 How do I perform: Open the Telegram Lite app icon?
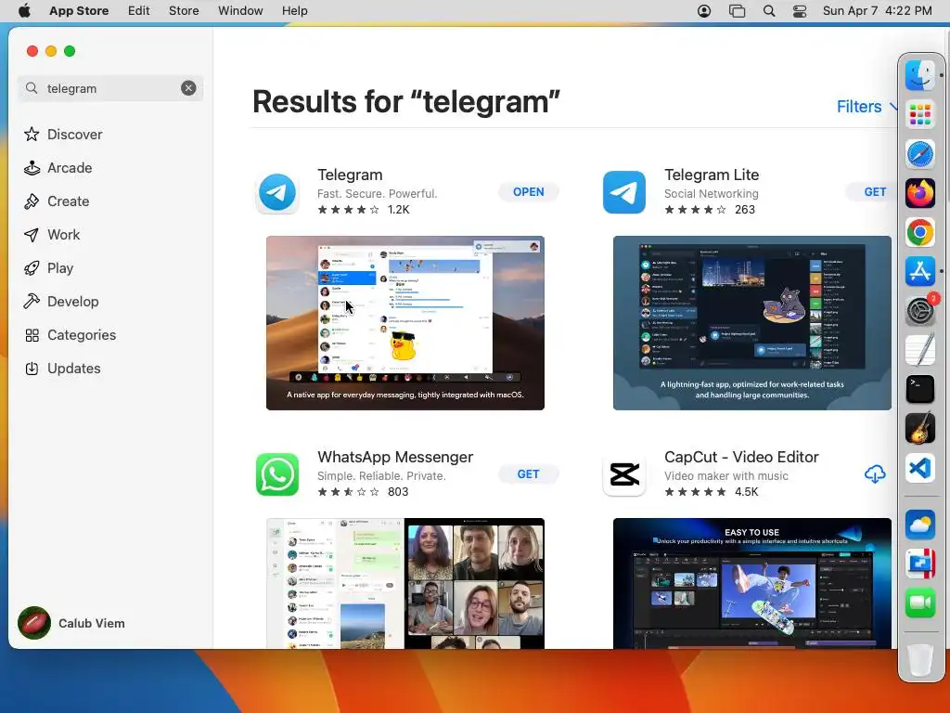tap(624, 192)
